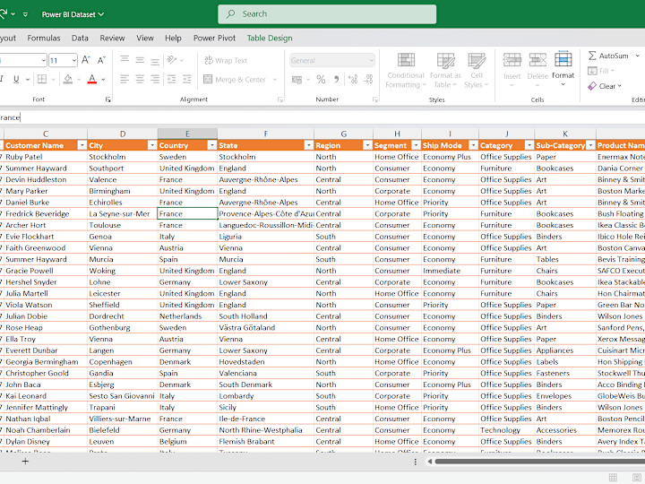Screen dimensions: 645x484
Task: Click in the formula bar
Action: [x=322, y=117]
